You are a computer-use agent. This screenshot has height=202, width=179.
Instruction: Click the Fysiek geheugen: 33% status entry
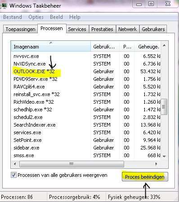[134, 197]
